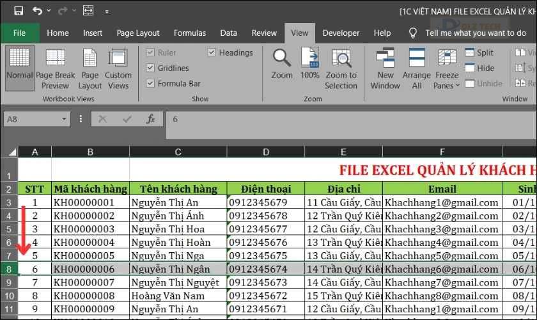
Task: Toggle the Headings checkbox
Action: 212,52
